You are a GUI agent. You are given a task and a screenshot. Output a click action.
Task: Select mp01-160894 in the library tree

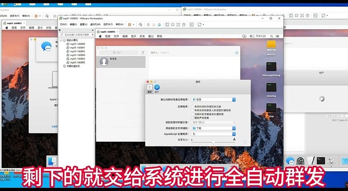(76, 55)
